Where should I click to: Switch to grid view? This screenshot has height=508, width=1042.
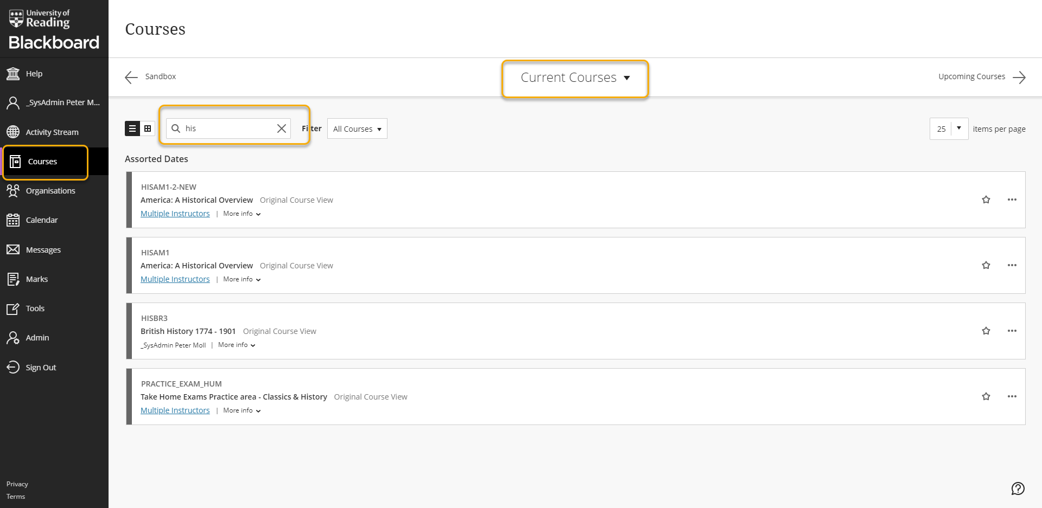pyautogui.click(x=148, y=128)
